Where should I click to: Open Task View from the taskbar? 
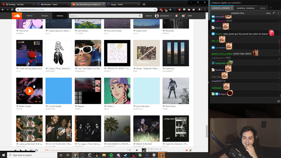[68, 155]
